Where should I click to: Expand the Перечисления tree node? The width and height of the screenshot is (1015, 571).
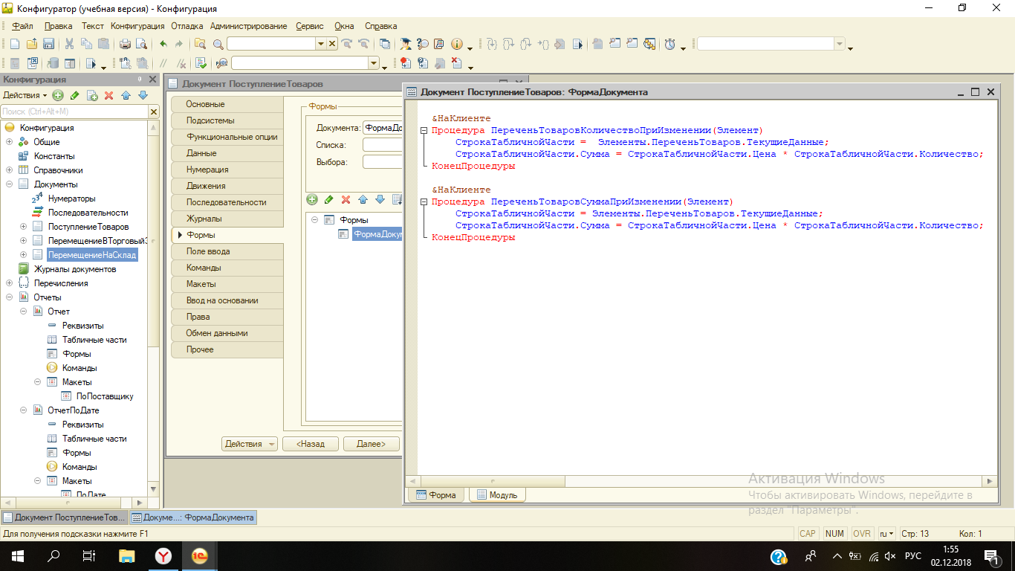coord(9,283)
